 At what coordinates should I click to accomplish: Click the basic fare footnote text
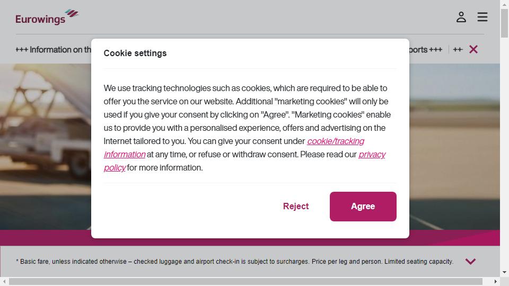tap(234, 261)
